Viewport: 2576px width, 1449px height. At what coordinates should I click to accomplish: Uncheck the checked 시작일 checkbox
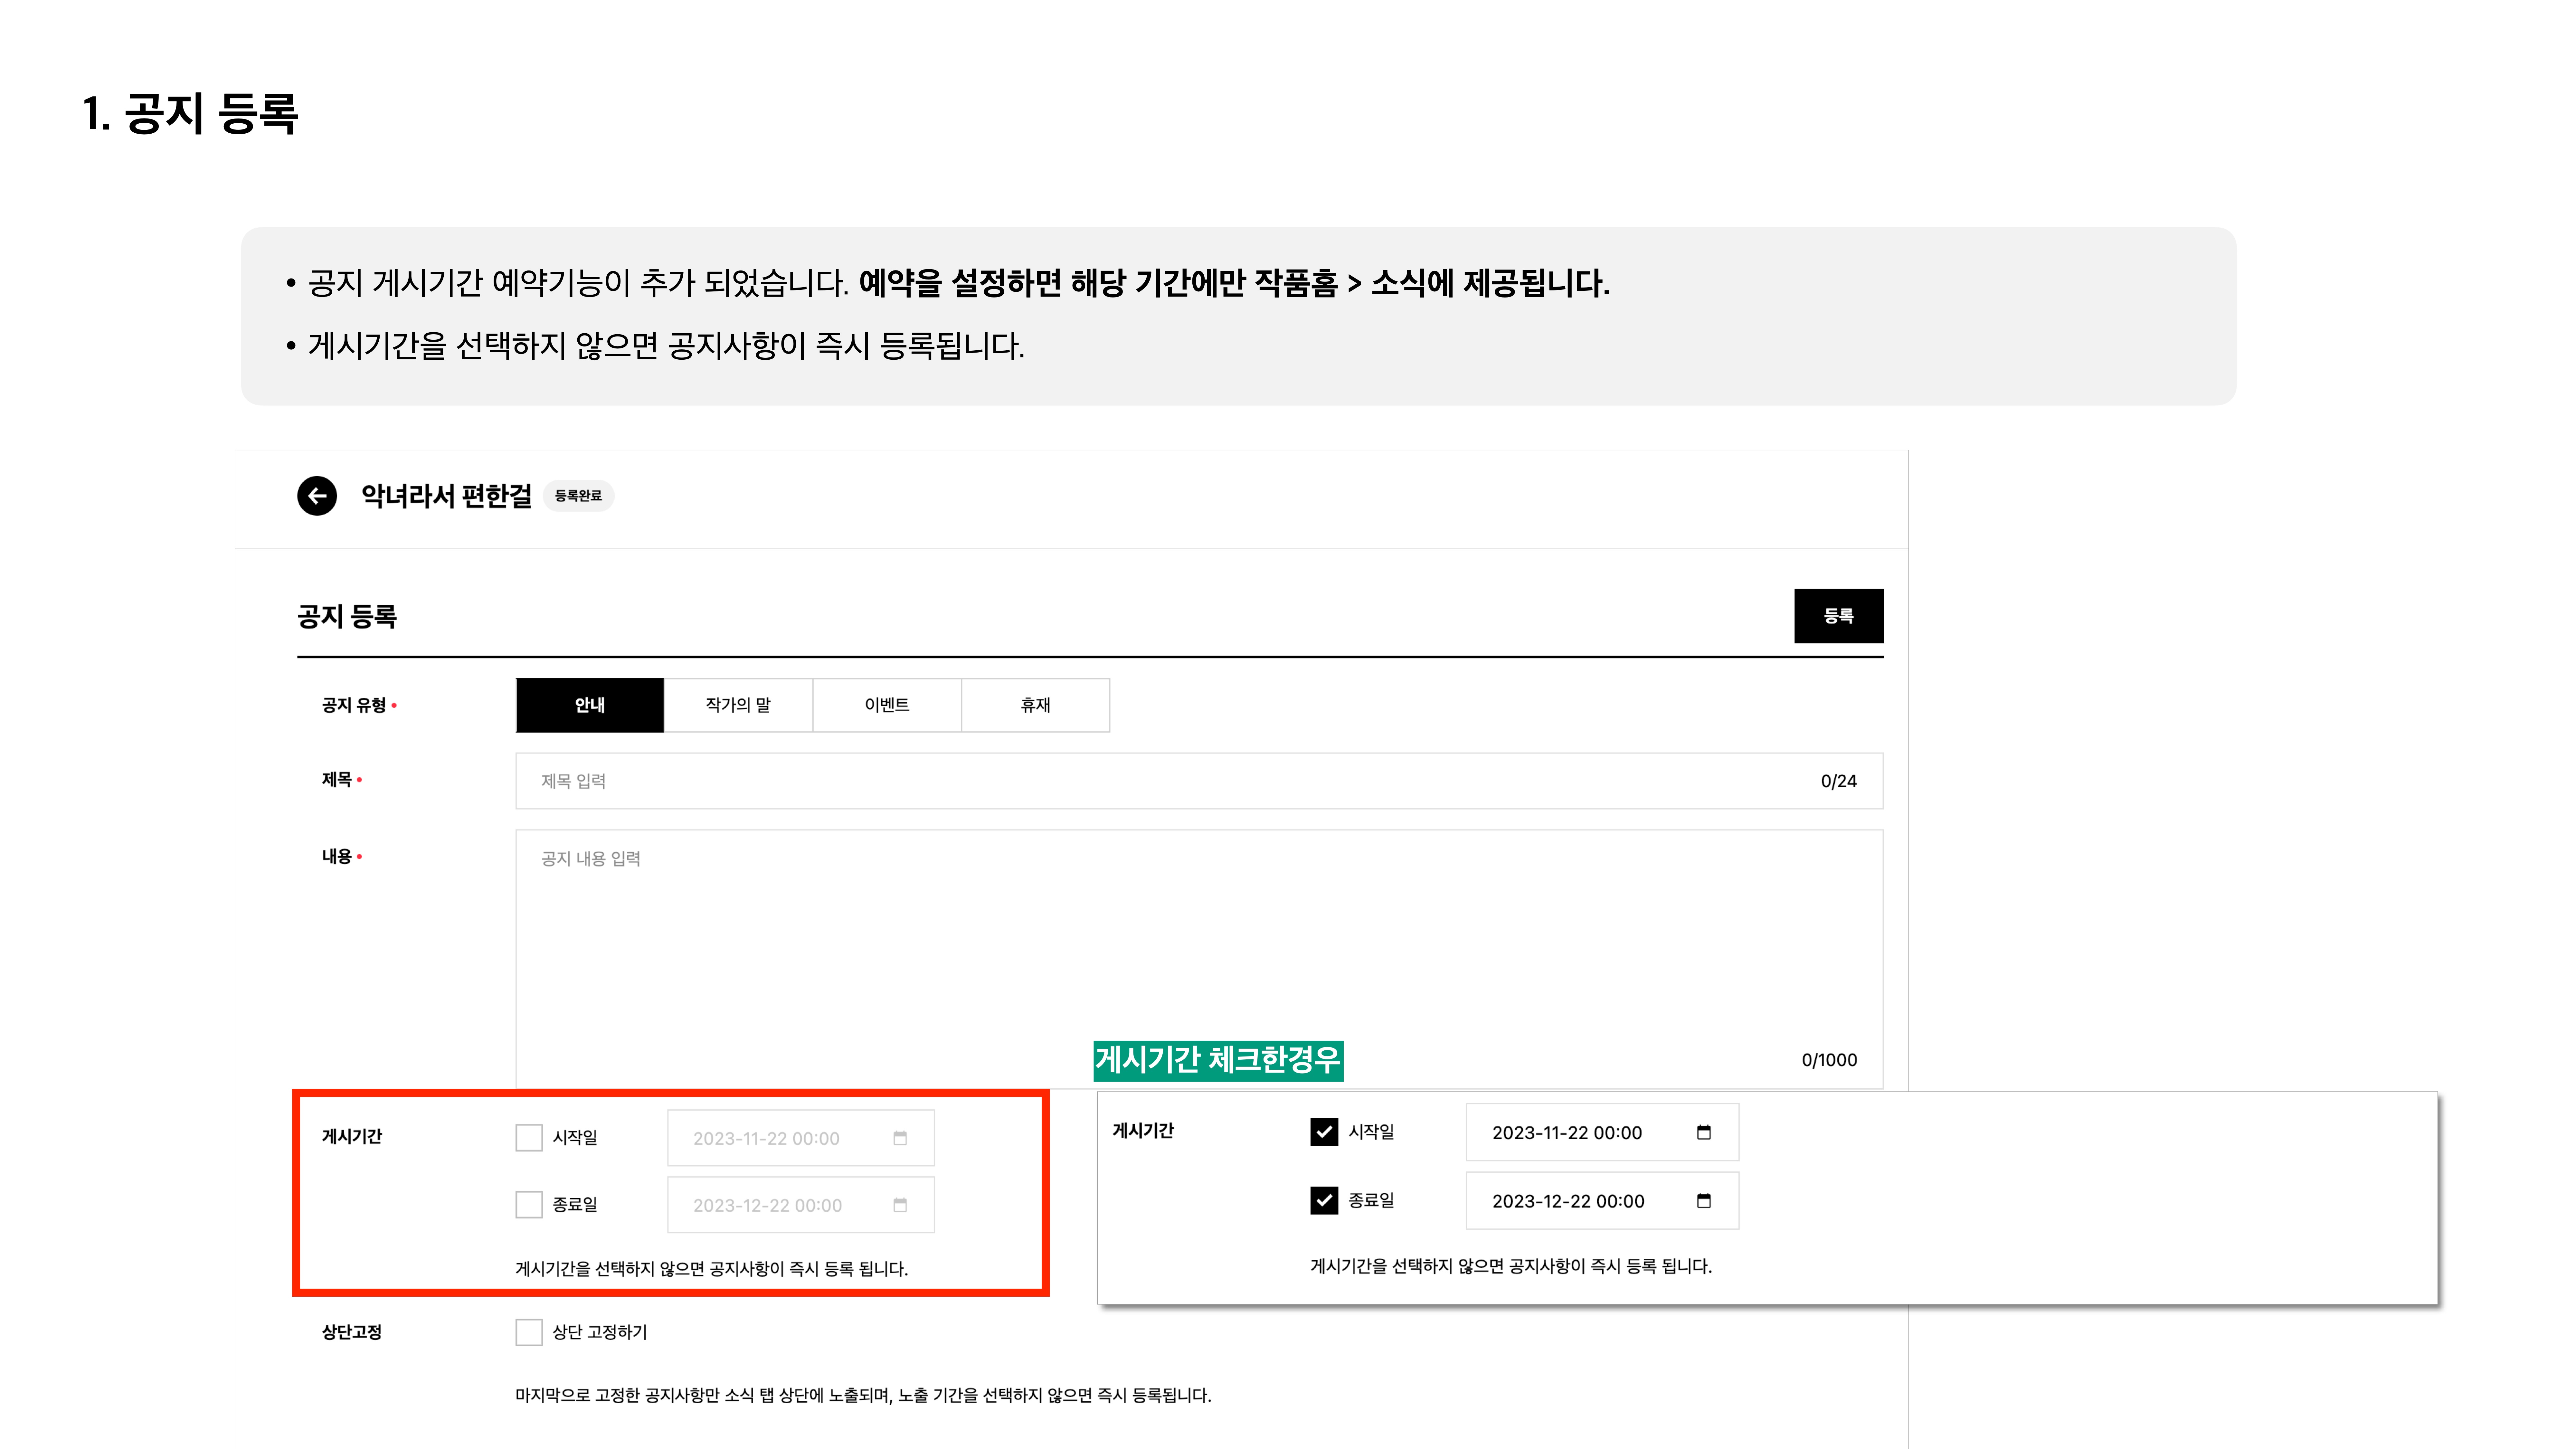[1324, 1132]
